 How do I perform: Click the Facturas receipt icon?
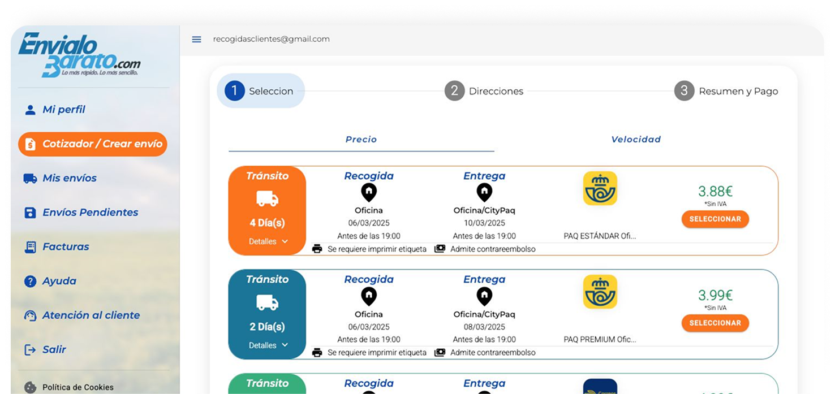click(30, 247)
